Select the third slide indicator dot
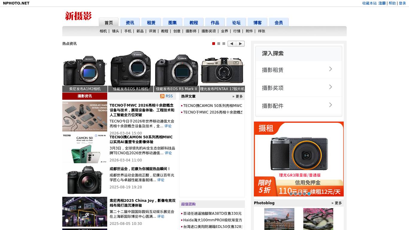409x230 pixels. pos(224,44)
